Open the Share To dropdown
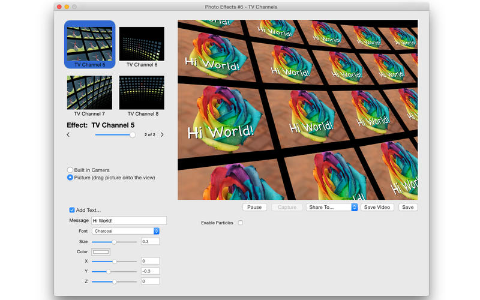 331,207
